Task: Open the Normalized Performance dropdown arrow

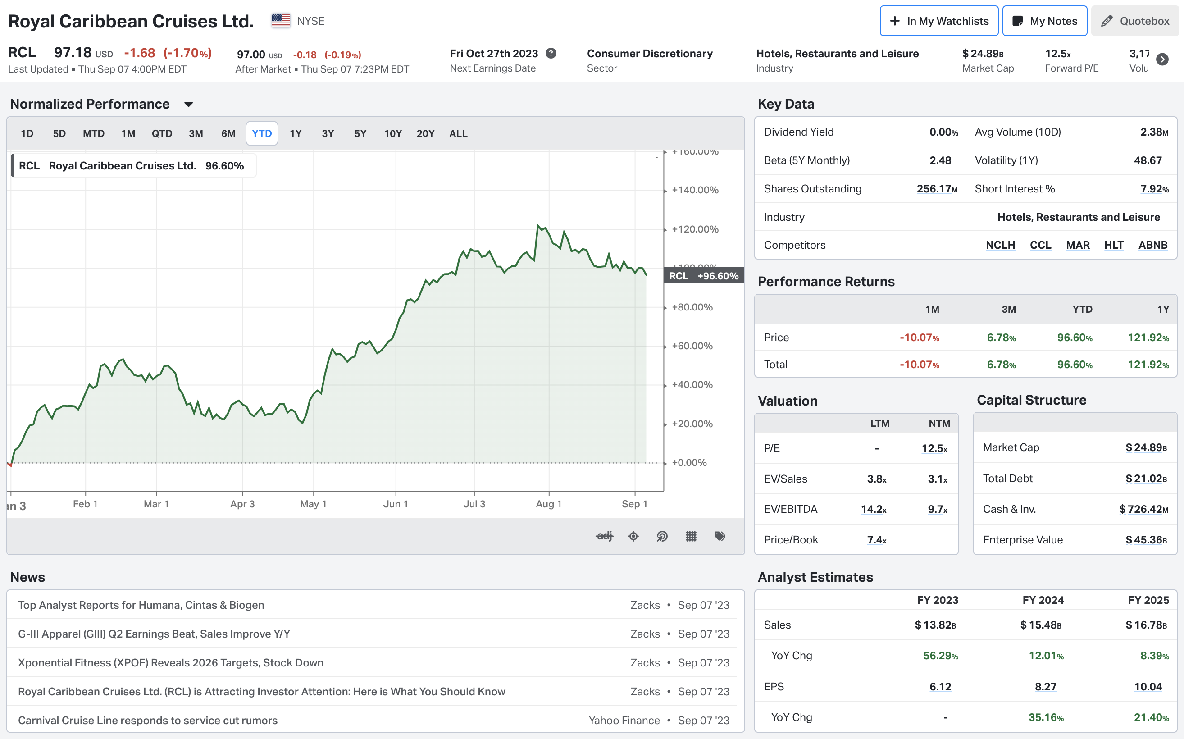Action: click(189, 104)
